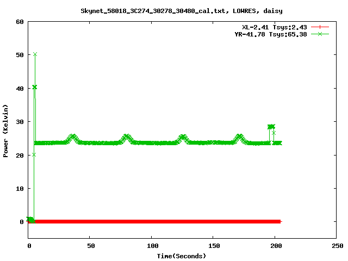Screen dimensions: 348x261
Task: Click the x-axis tick label 200
Action: tap(276, 246)
